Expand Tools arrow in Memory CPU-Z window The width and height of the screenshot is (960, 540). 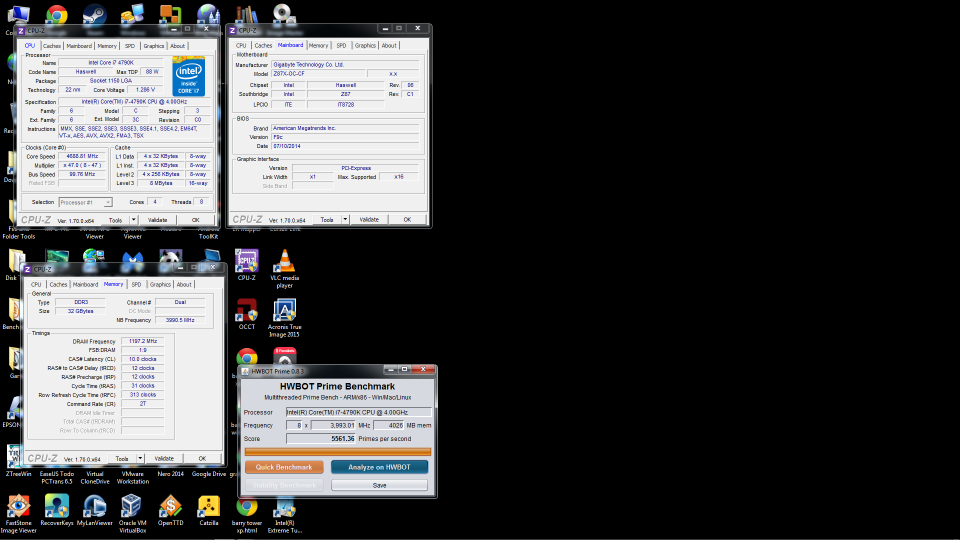coord(140,458)
